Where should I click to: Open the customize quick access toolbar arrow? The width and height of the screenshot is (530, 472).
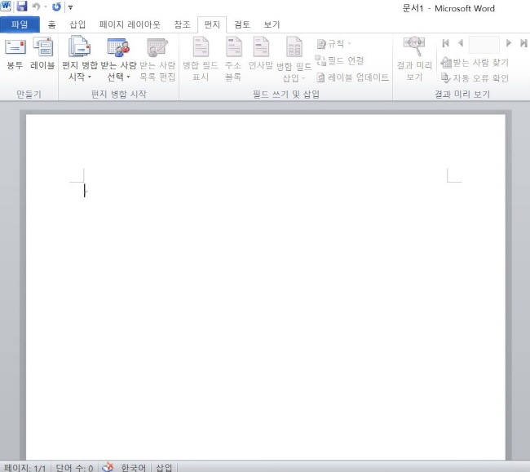pyautogui.click(x=71, y=7)
